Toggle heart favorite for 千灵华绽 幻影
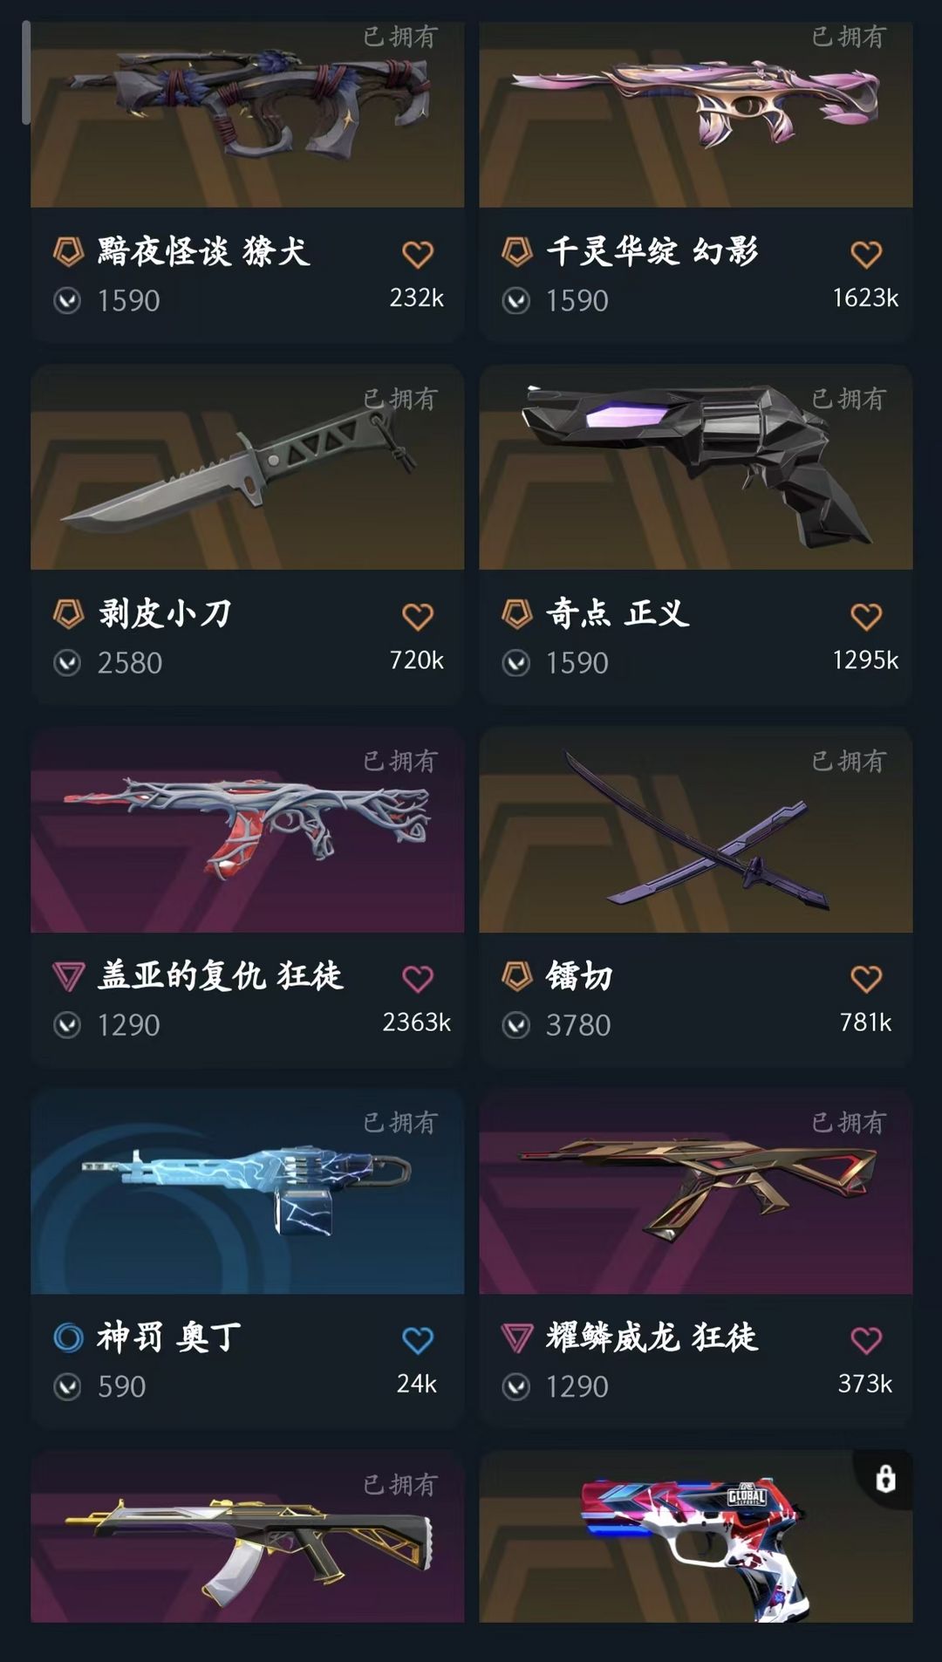 [x=866, y=255]
